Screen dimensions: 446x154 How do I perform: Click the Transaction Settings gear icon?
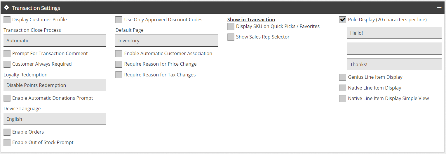pos(6,8)
